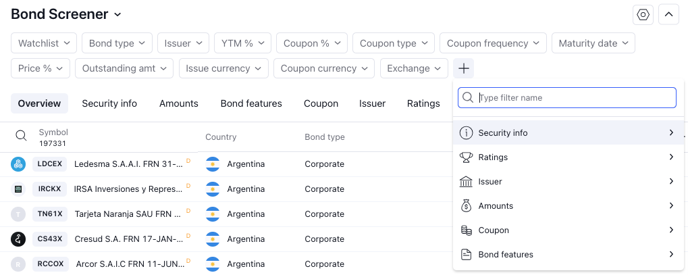
Task: Switch to the Amounts tab
Action: [178, 103]
